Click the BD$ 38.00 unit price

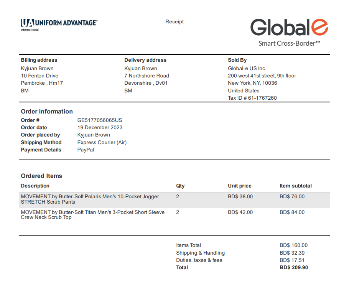click(x=240, y=197)
